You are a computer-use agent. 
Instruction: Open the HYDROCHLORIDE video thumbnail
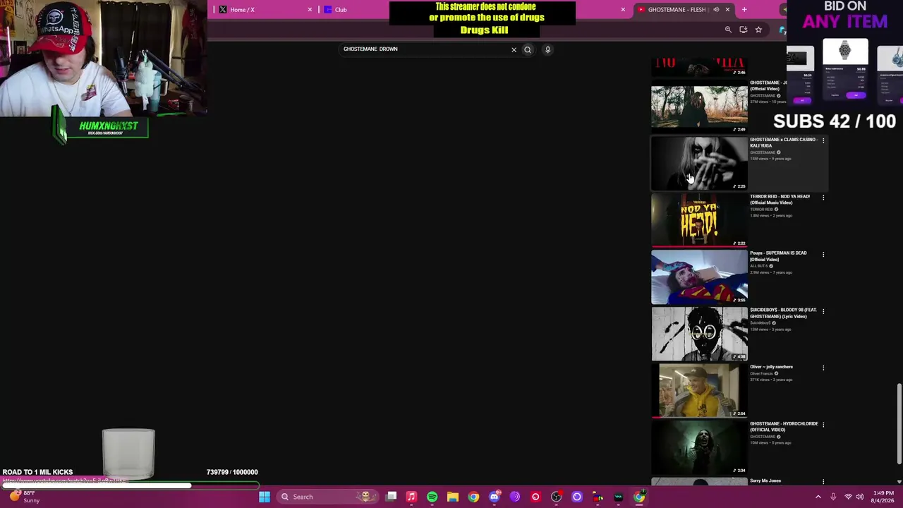pyautogui.click(x=699, y=447)
